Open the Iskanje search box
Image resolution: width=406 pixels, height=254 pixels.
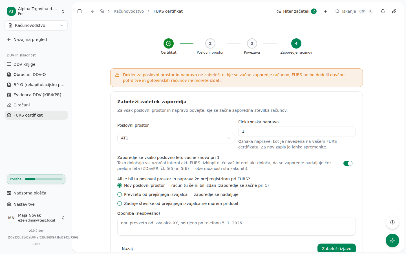[354, 11]
